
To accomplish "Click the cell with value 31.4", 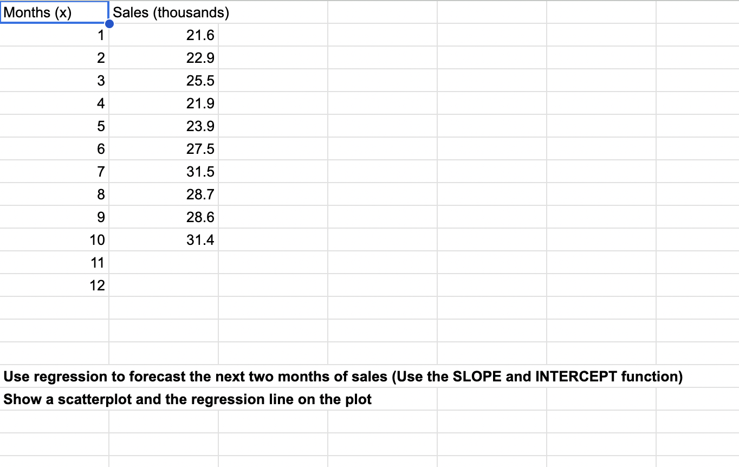I will click(x=163, y=239).
